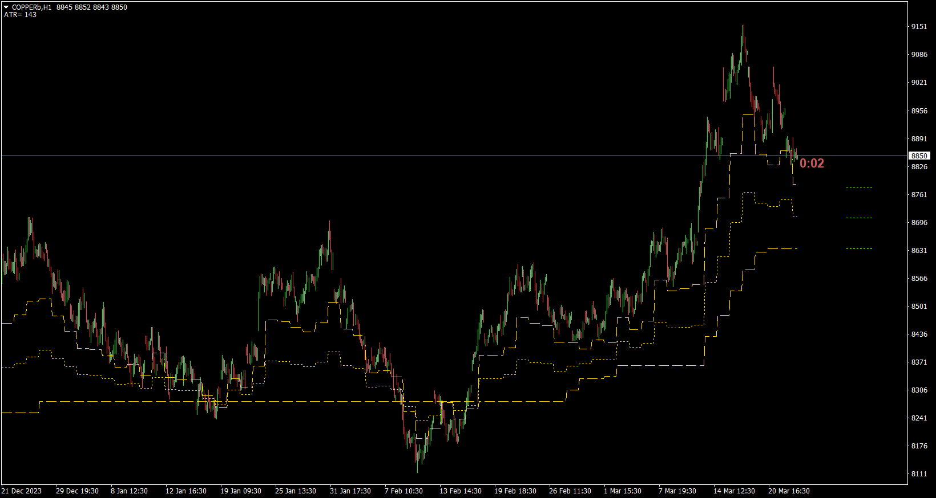Click the 9021 price scale label
This screenshot has width=936, height=498.
tap(919, 83)
